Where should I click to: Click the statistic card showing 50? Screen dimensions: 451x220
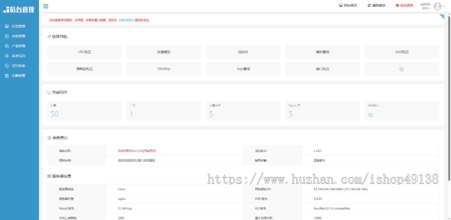[84, 111]
